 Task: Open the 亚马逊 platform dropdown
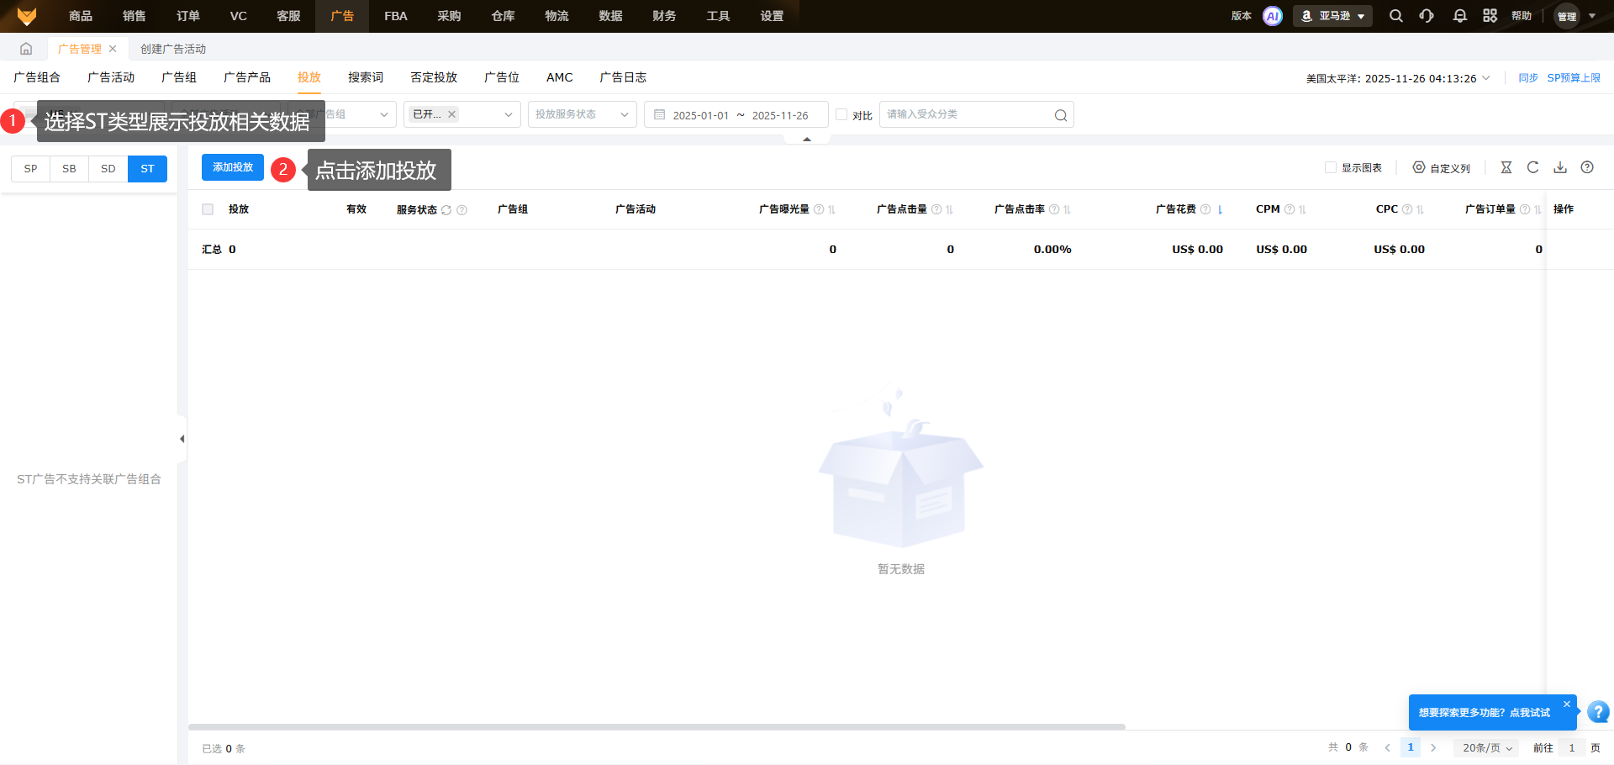[1332, 16]
